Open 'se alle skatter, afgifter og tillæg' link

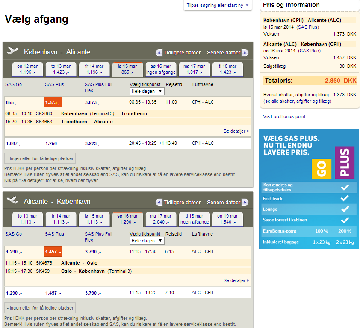(x=297, y=101)
